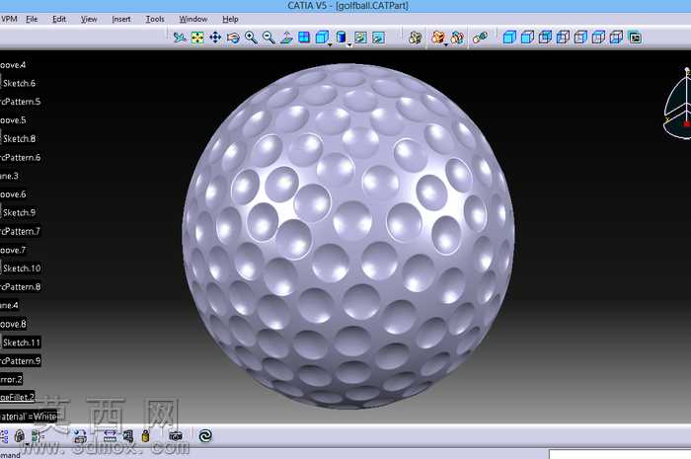This screenshot has height=459, width=691.
Task: Click the Measure Between ruler icon
Action: click(110, 436)
